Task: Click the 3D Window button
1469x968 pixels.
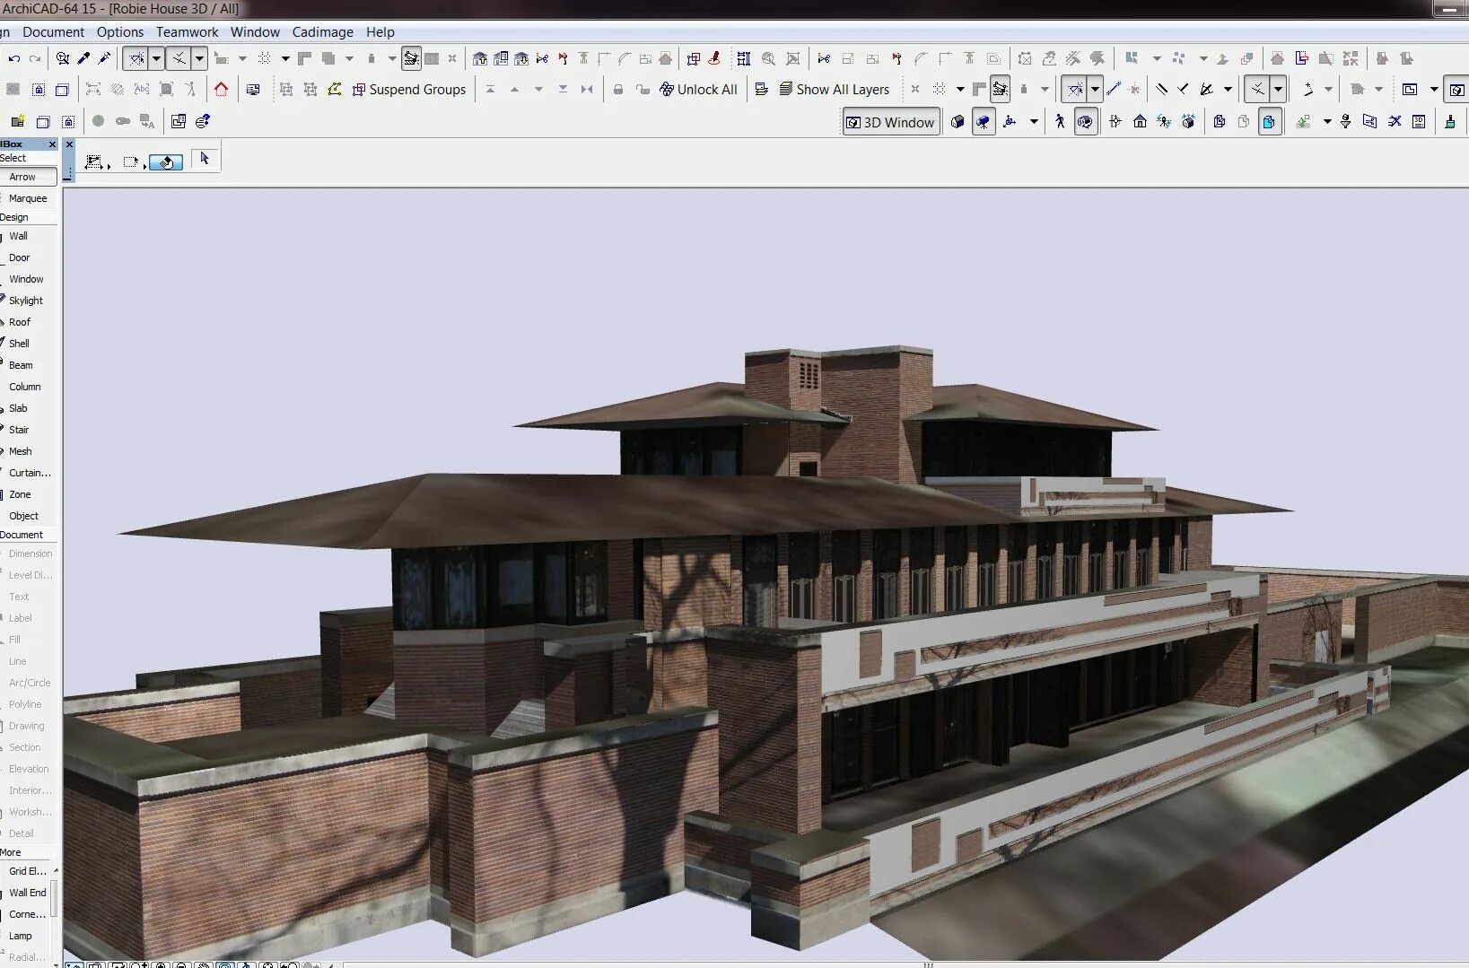Action: click(x=890, y=122)
